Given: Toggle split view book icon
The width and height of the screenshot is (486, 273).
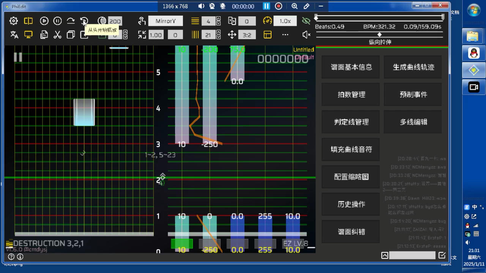Looking at the screenshot, I should pyautogui.click(x=28, y=21).
